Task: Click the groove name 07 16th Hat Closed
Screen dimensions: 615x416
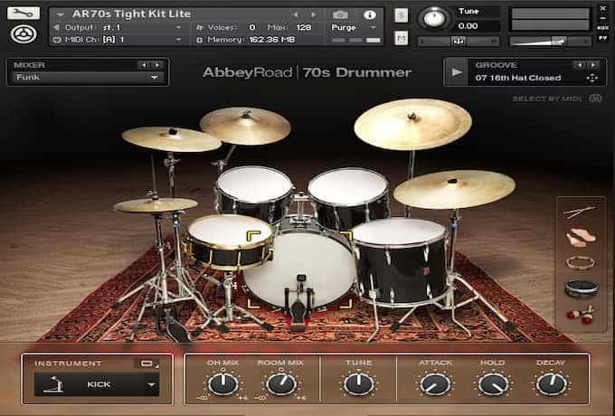Action: (x=517, y=78)
